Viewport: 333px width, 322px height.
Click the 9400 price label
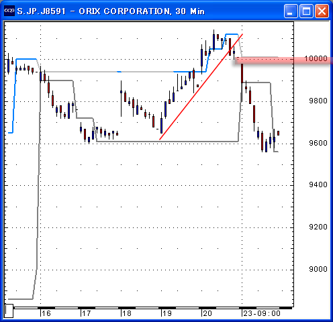(318, 184)
